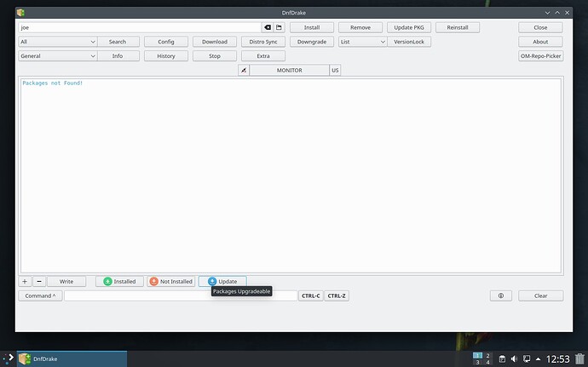
Task: Click the MONITOR button
Action: [290, 70]
